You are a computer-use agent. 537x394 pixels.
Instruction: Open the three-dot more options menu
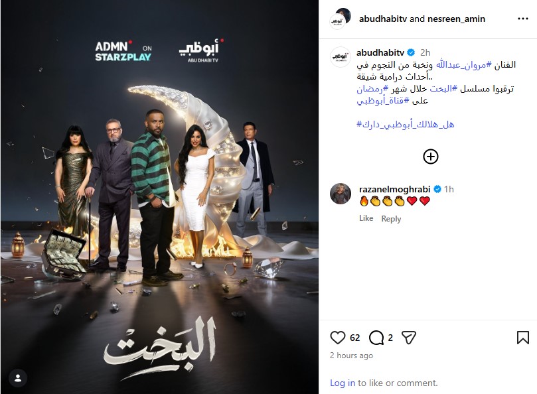pyautogui.click(x=522, y=19)
